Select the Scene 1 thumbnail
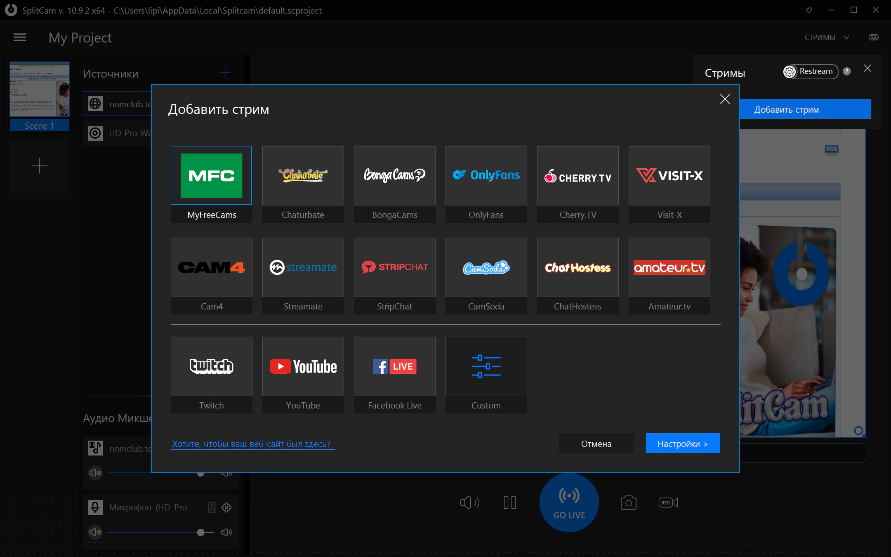The width and height of the screenshot is (891, 557). (40, 90)
